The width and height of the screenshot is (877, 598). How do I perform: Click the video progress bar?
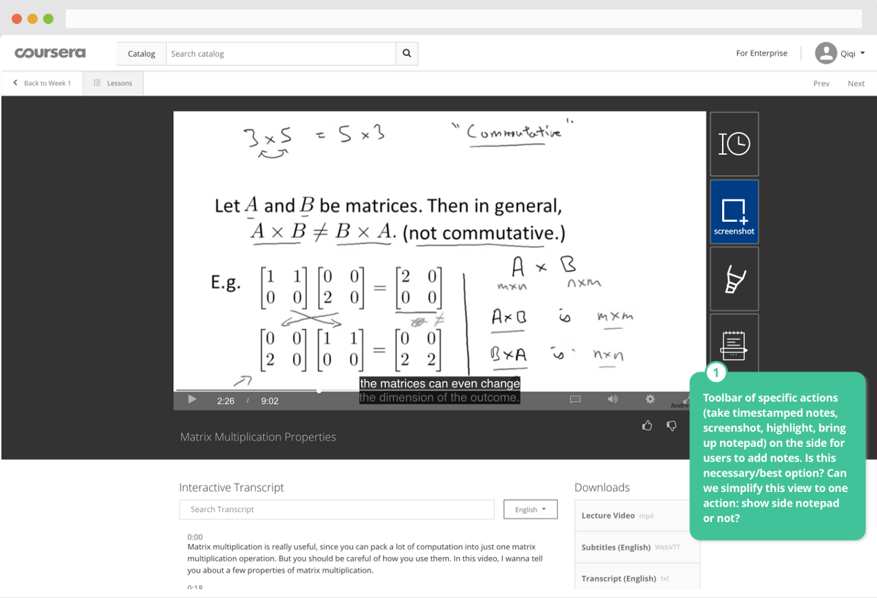coord(439,391)
